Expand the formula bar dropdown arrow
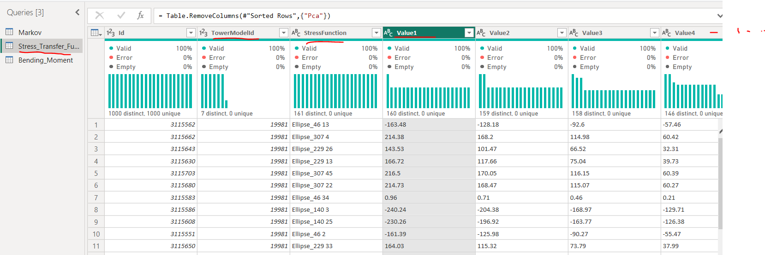The image size is (765, 255). tap(719, 16)
